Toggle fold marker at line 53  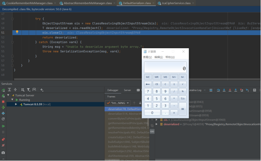[12, 42]
